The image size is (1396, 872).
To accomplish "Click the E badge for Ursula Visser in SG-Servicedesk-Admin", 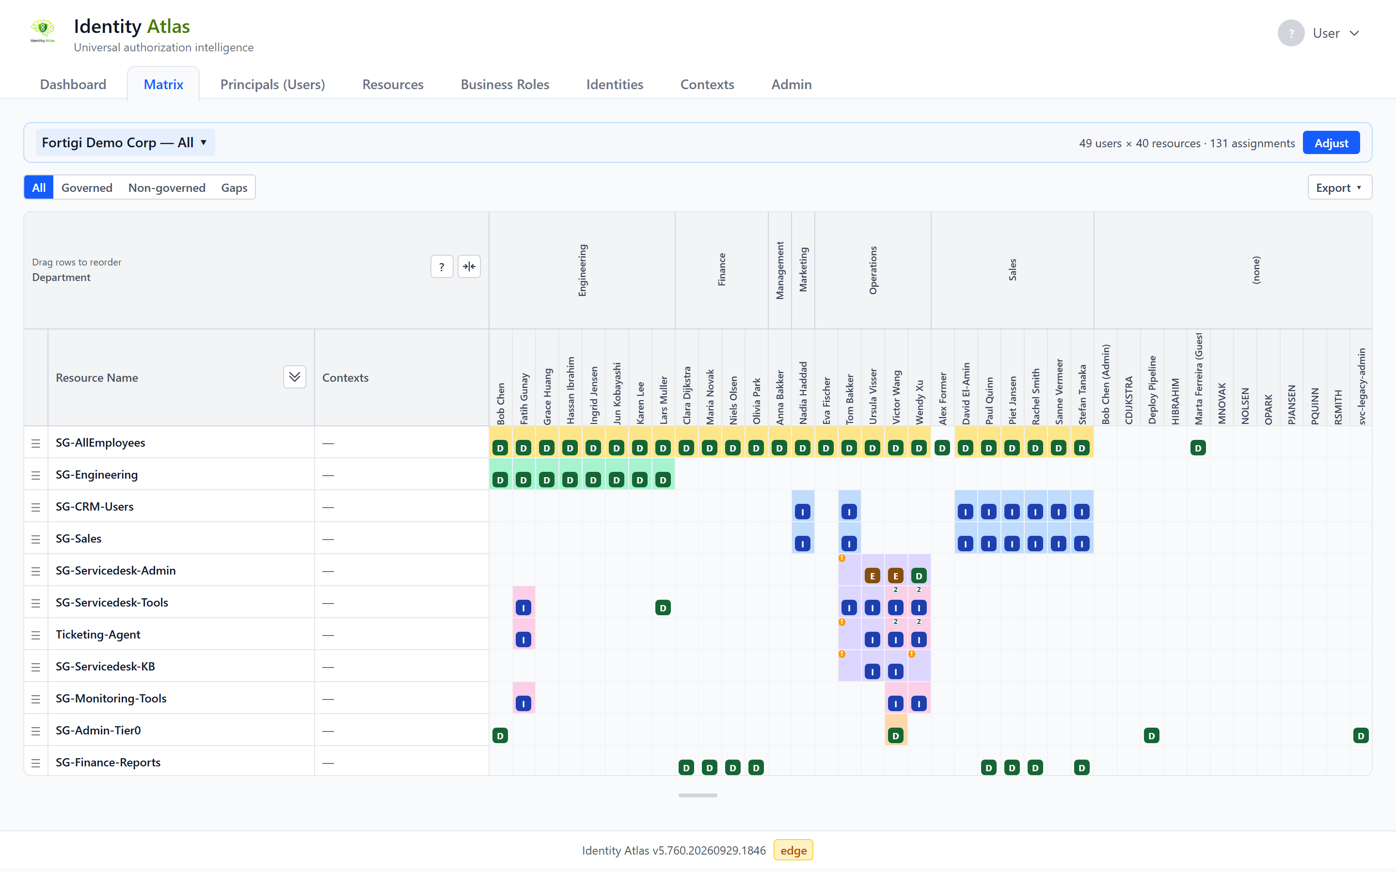I will pyautogui.click(x=872, y=576).
